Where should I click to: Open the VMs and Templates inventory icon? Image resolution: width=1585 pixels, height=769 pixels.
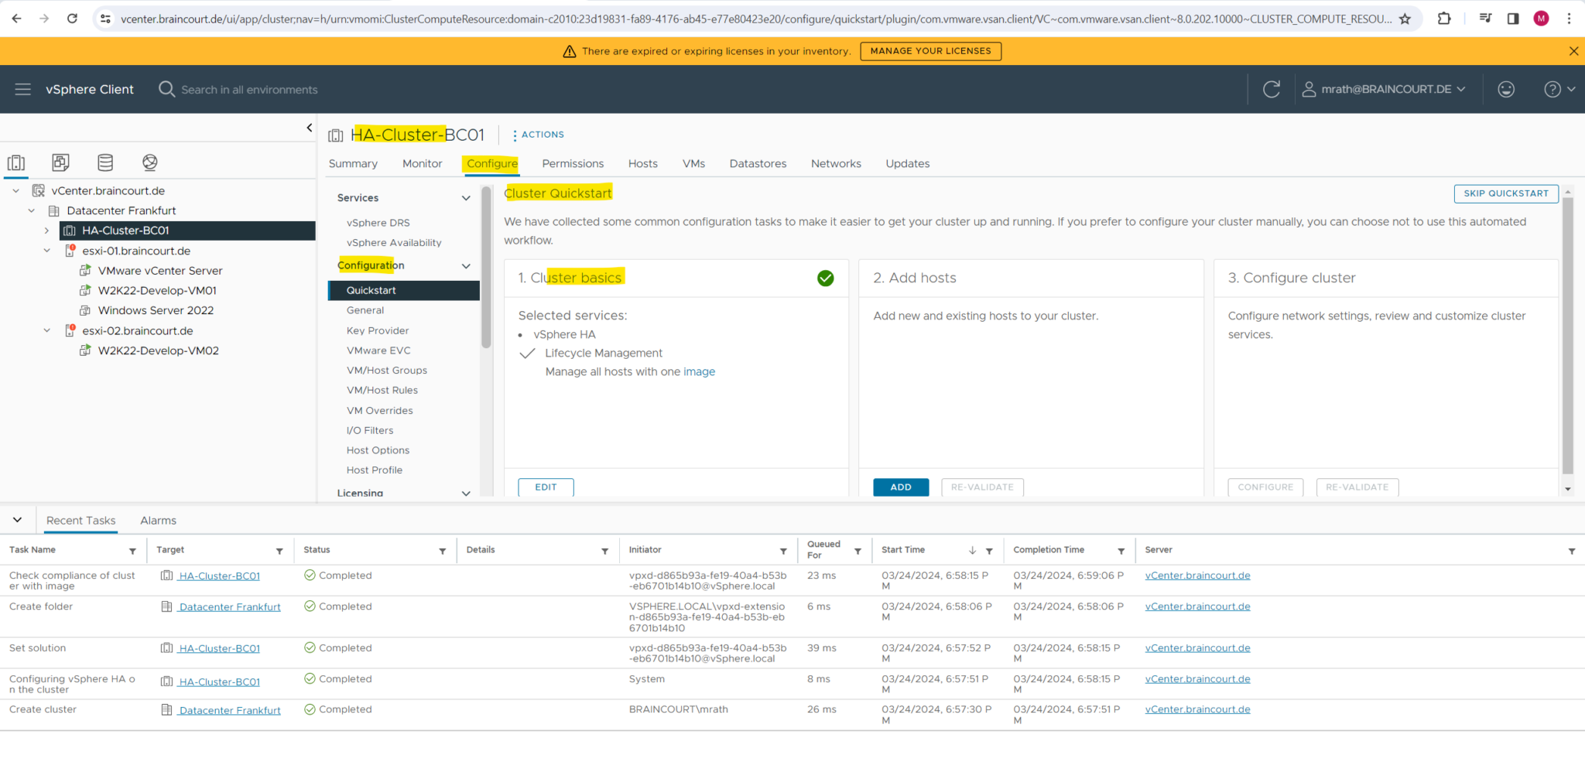(x=60, y=162)
